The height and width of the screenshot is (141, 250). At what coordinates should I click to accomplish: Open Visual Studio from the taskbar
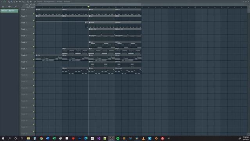pos(99,138)
